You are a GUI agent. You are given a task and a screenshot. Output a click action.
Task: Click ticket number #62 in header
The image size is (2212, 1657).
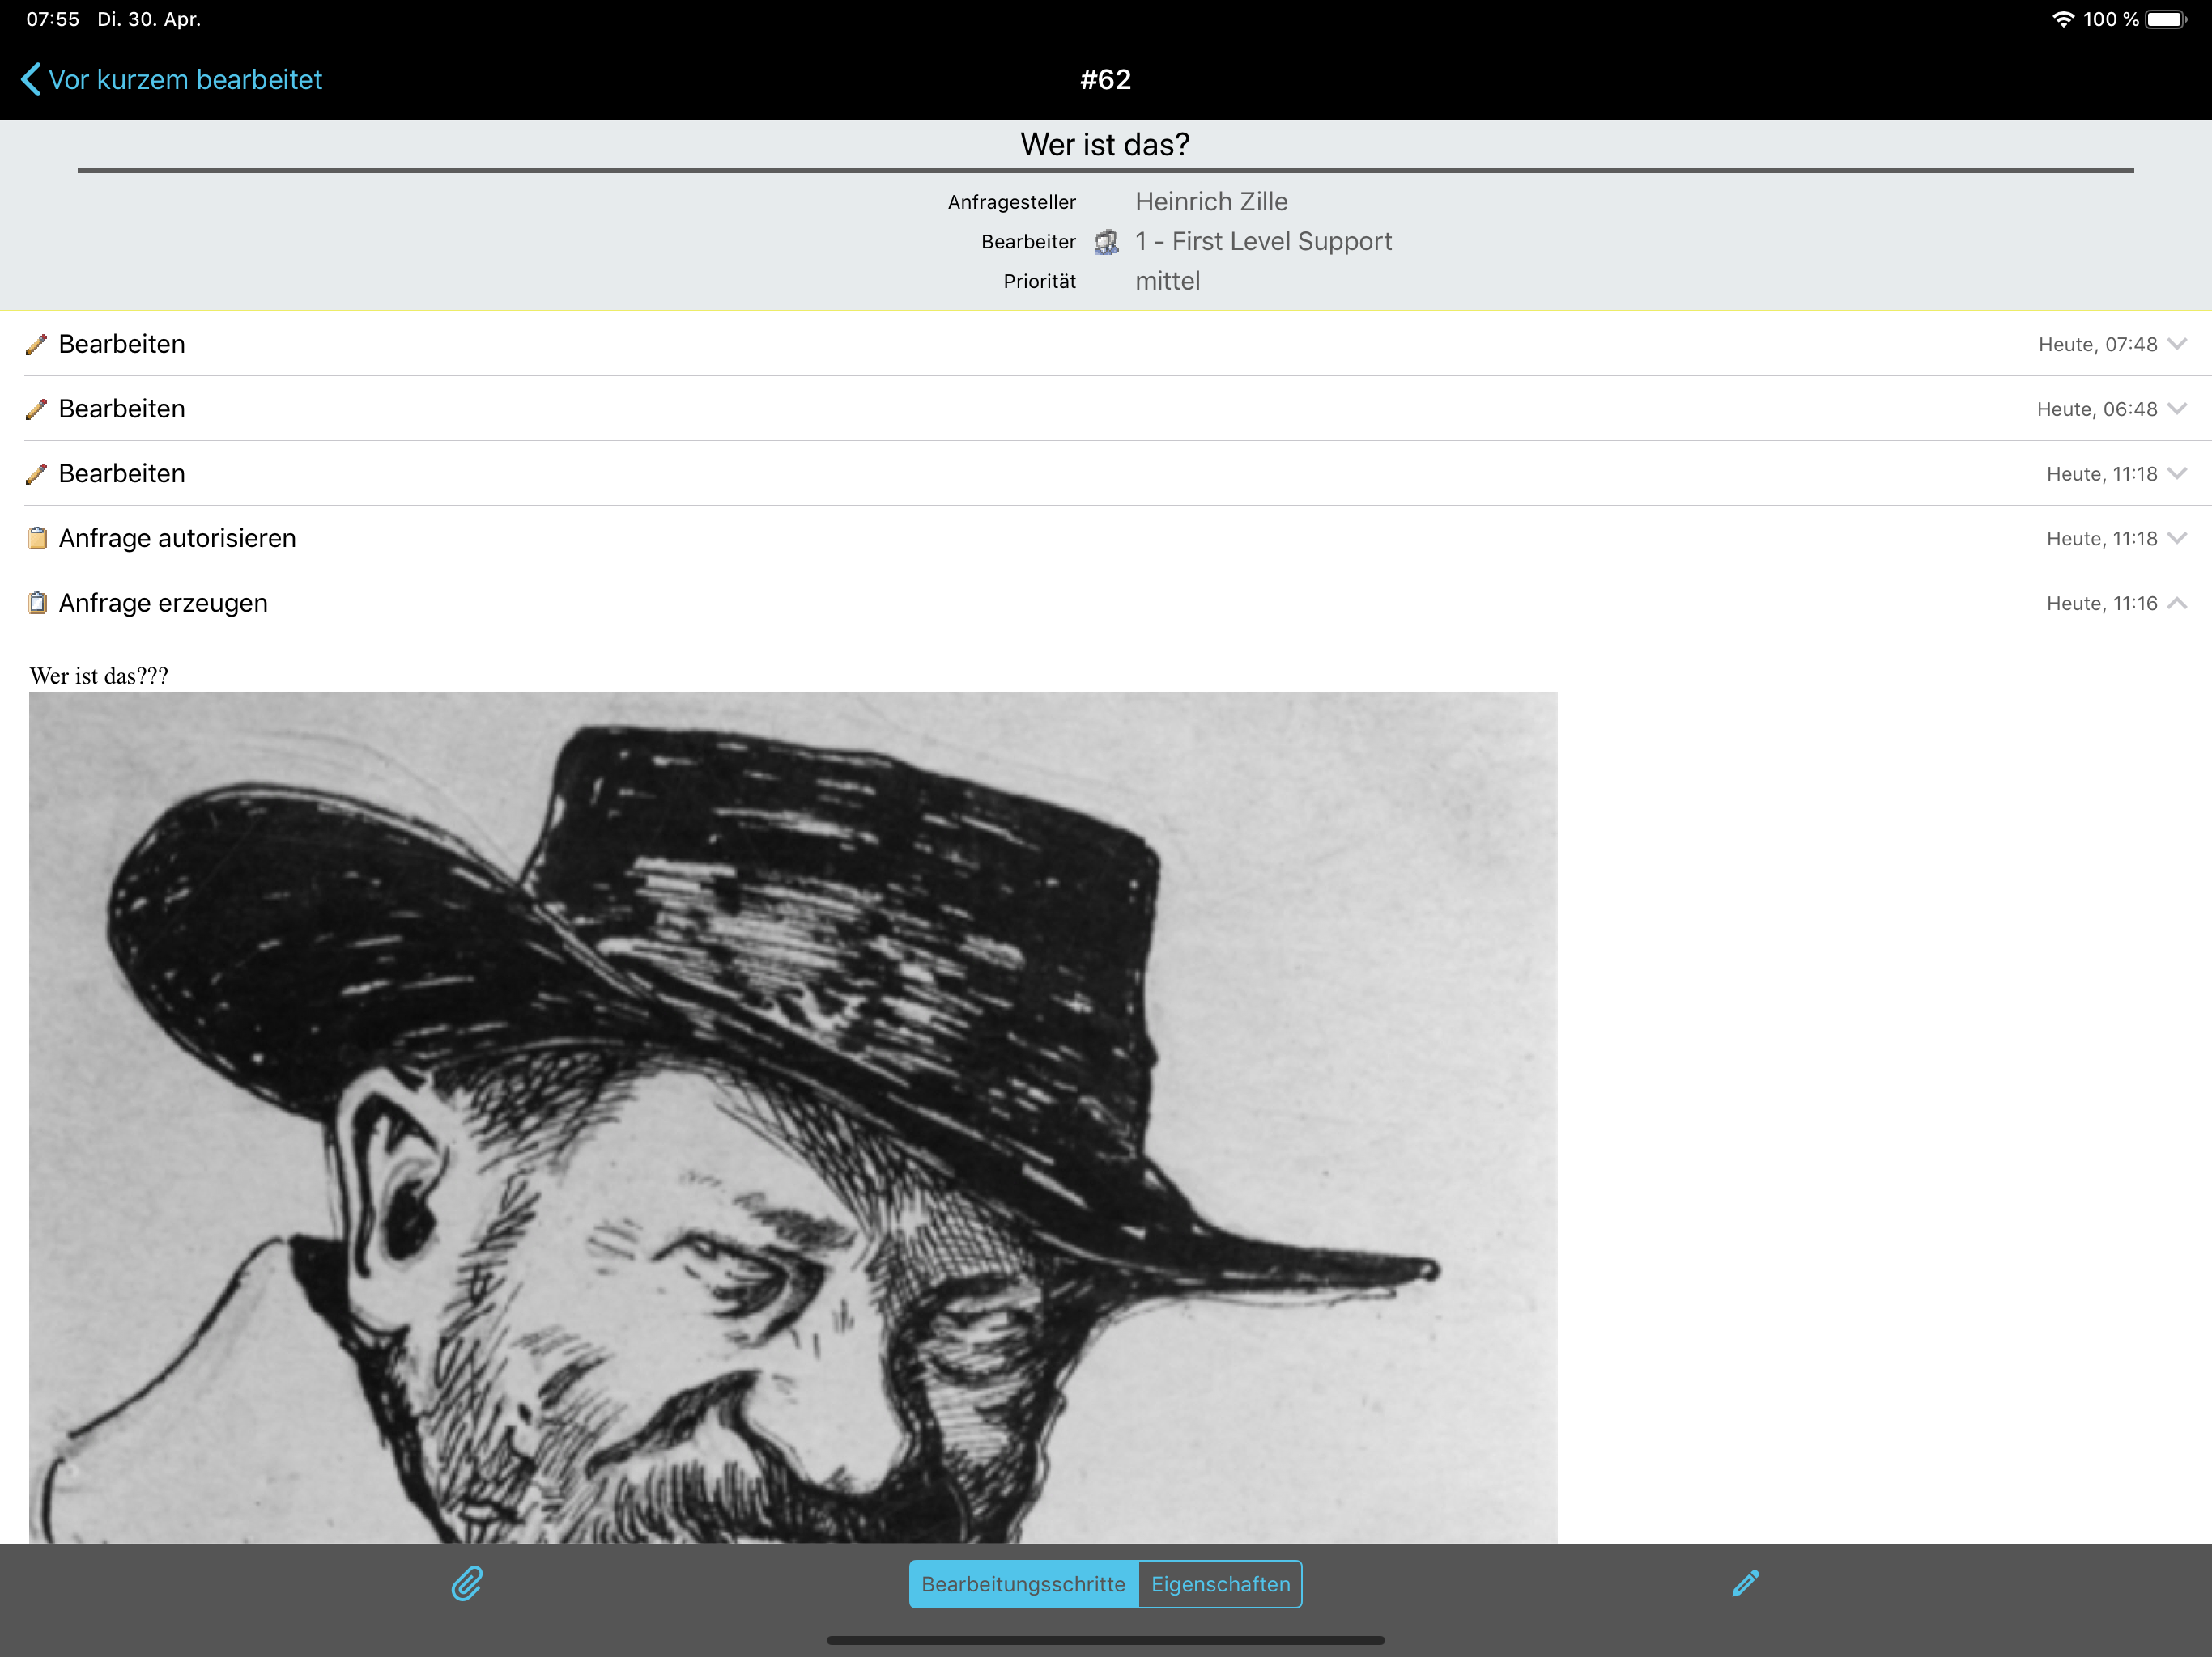click(x=1105, y=80)
